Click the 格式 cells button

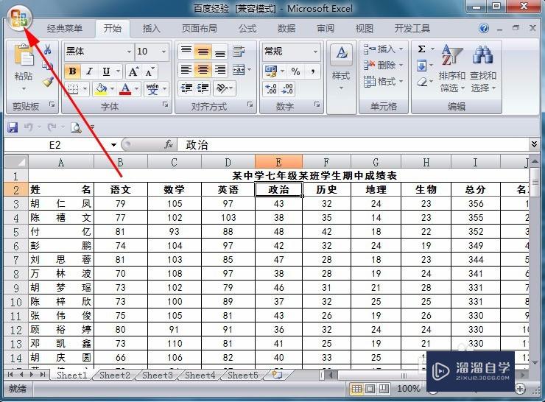[384, 81]
